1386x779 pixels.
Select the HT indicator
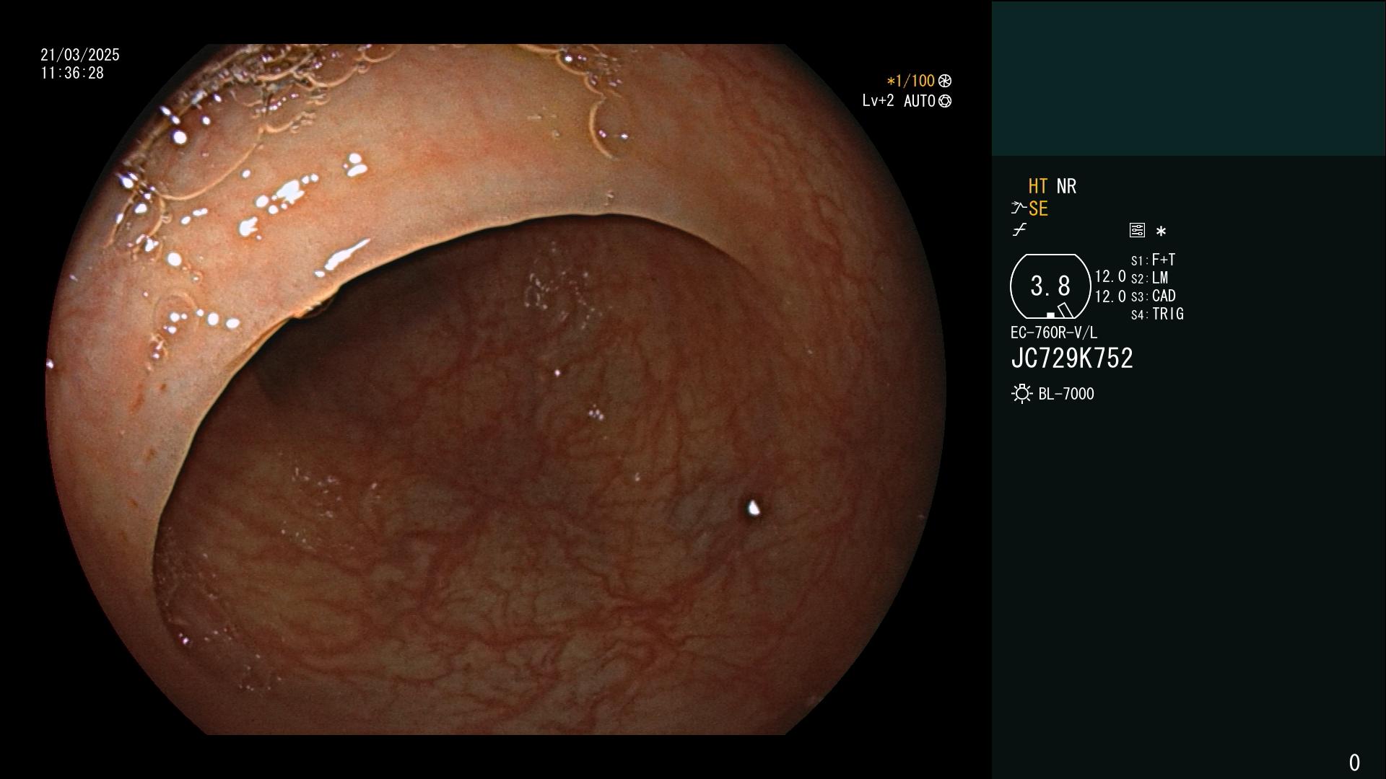pyautogui.click(x=1038, y=186)
